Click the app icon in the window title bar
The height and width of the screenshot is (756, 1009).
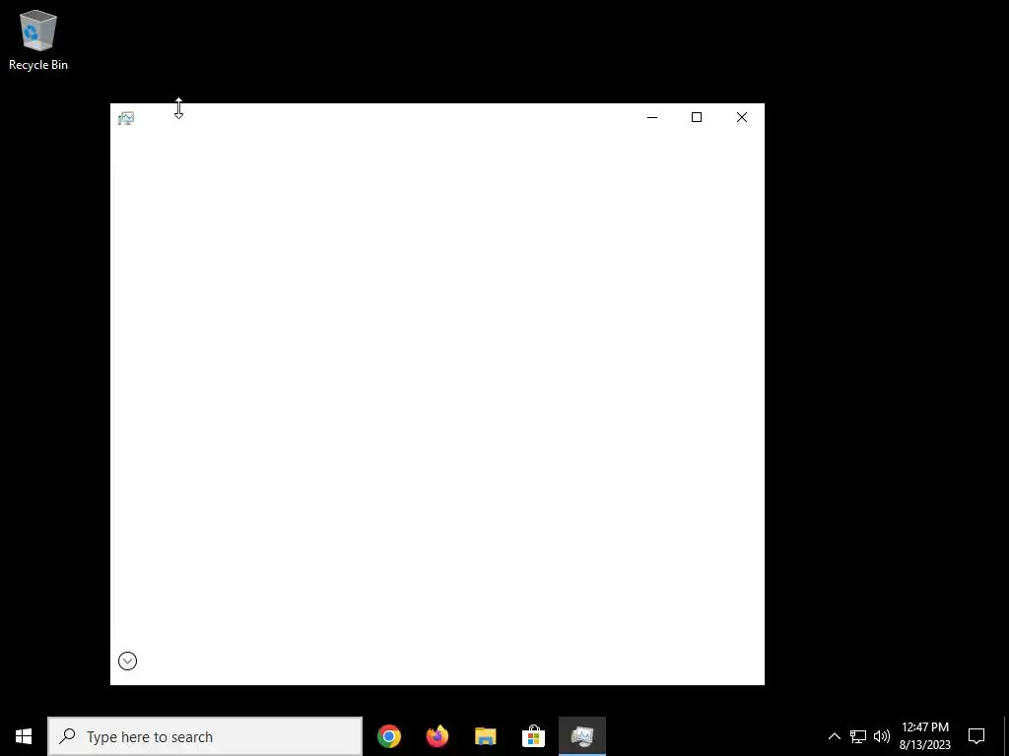click(x=126, y=118)
